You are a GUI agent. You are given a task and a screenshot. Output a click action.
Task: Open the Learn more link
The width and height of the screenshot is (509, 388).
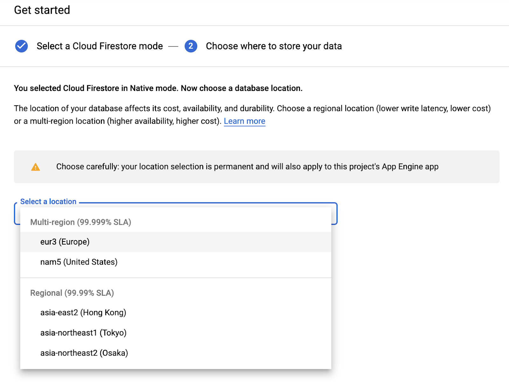pos(244,121)
